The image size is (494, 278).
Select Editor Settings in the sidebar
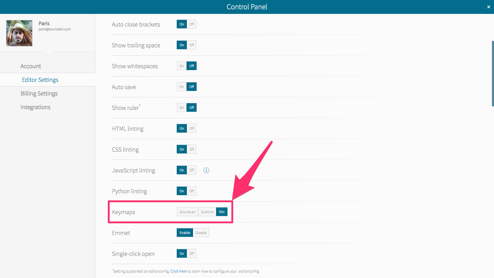tap(40, 80)
